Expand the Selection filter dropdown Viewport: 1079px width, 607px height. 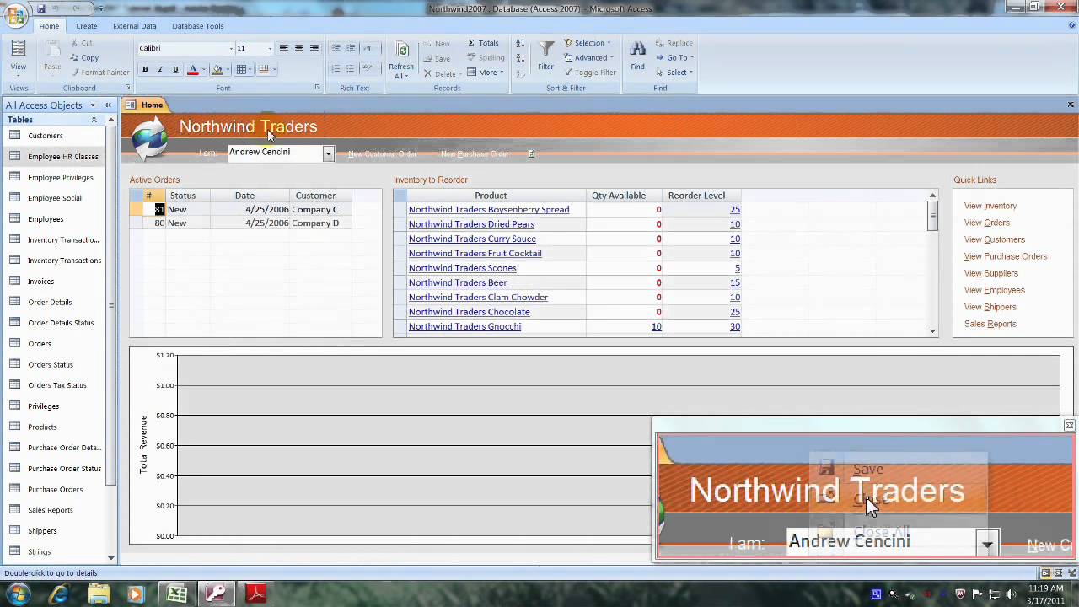[589, 43]
